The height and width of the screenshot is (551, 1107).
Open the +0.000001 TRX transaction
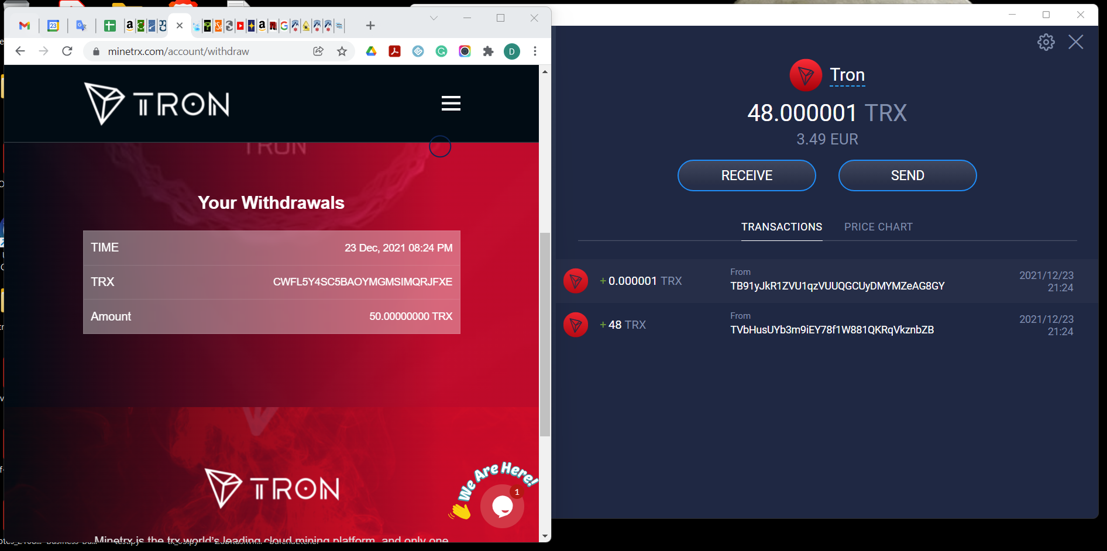click(x=827, y=281)
